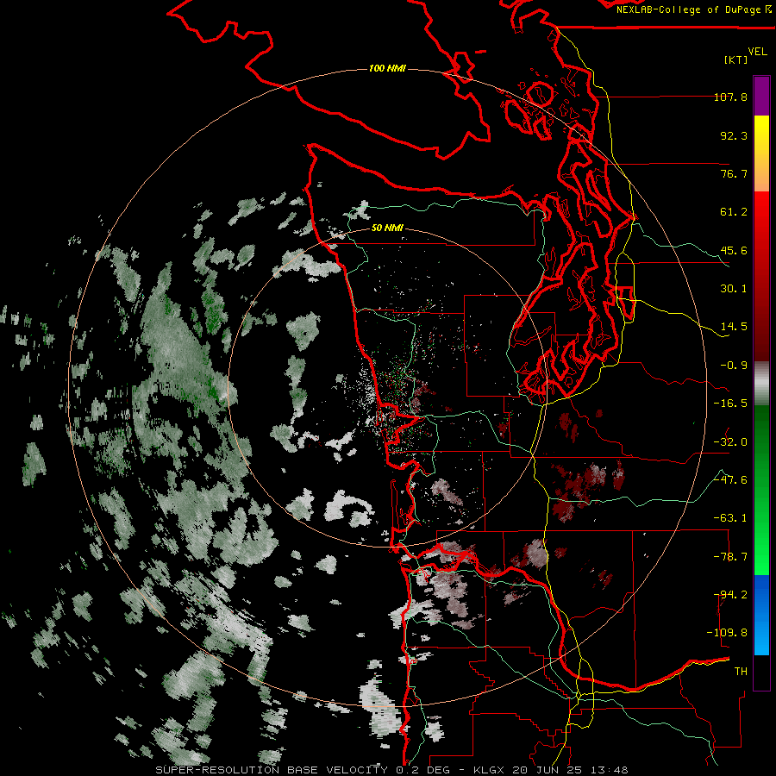Click the -47.6 velocity legend value

tap(730, 480)
